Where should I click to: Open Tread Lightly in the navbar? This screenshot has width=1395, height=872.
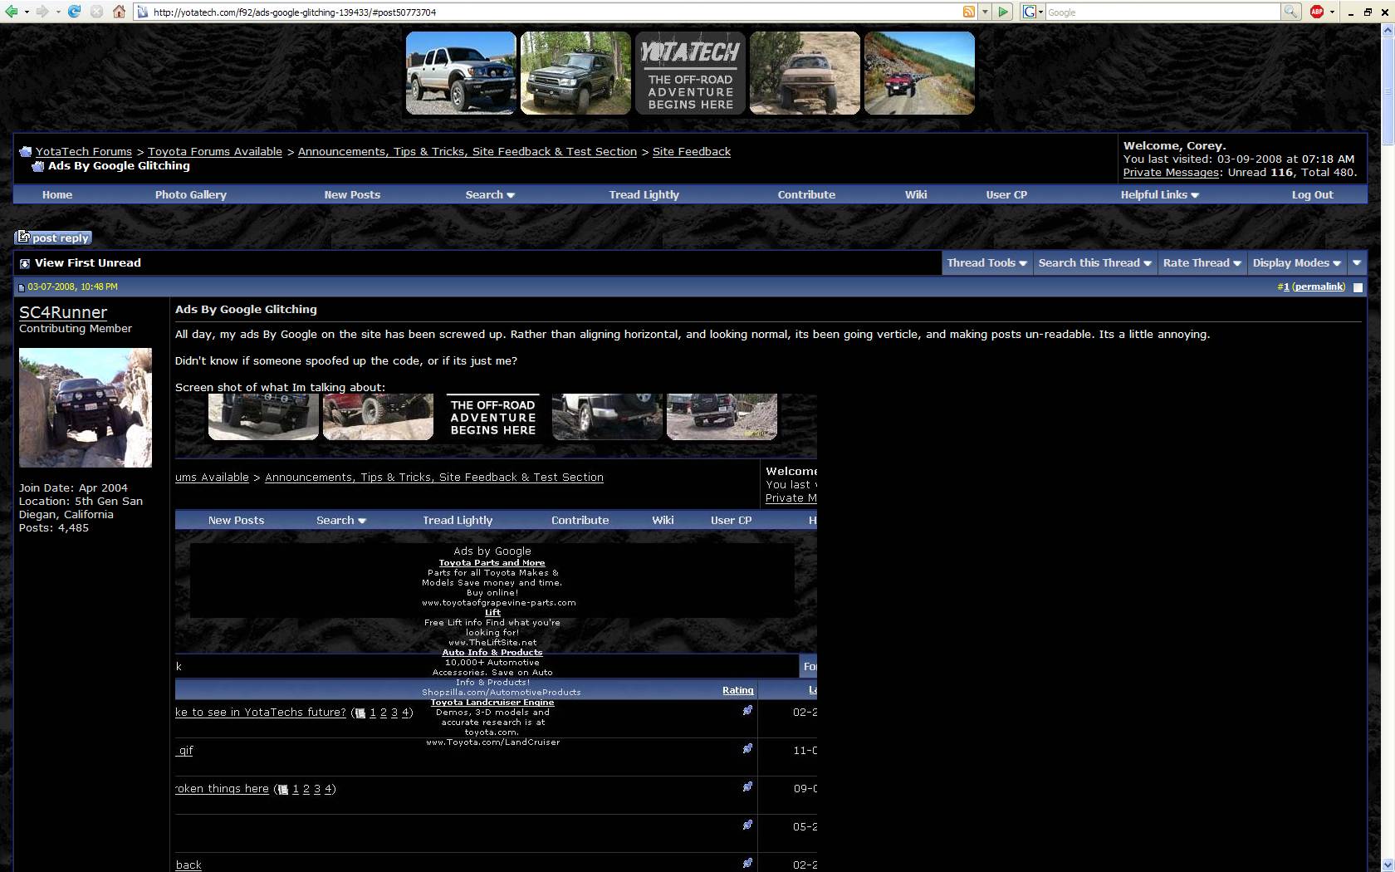644,194
